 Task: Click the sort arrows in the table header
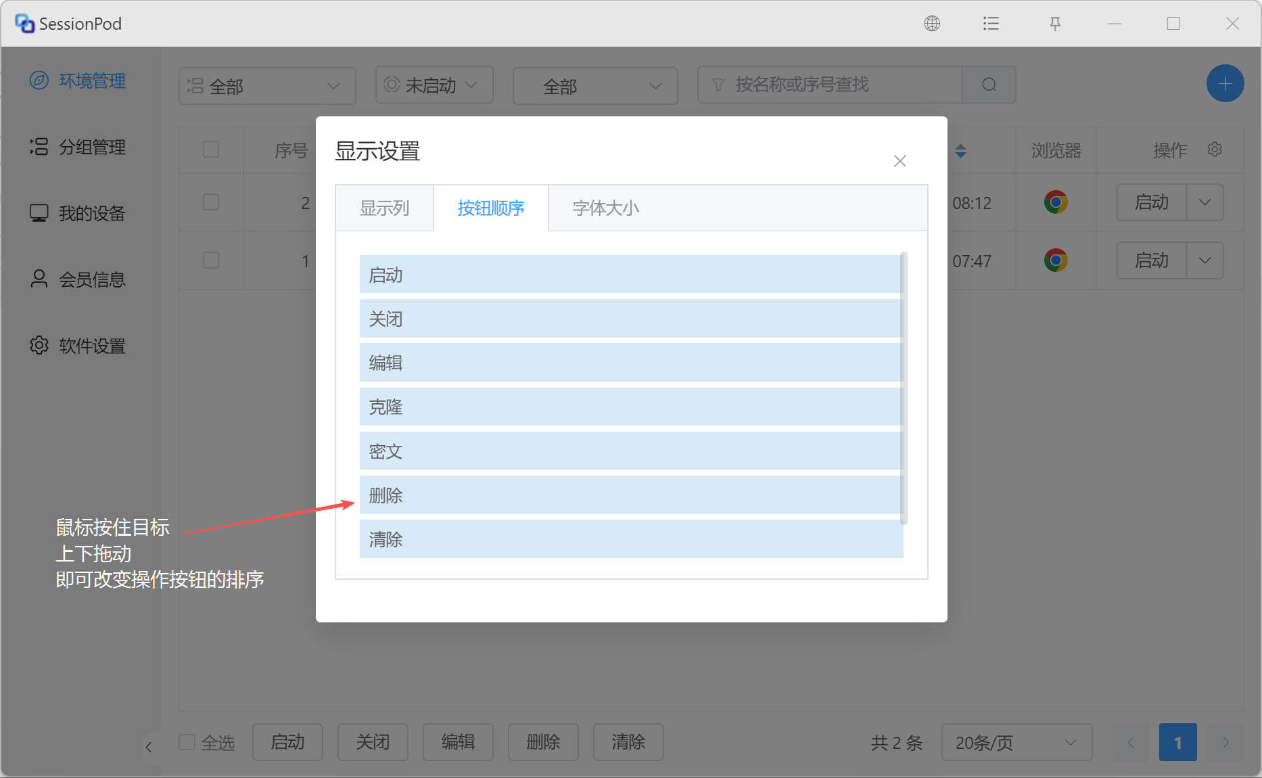coord(960,151)
